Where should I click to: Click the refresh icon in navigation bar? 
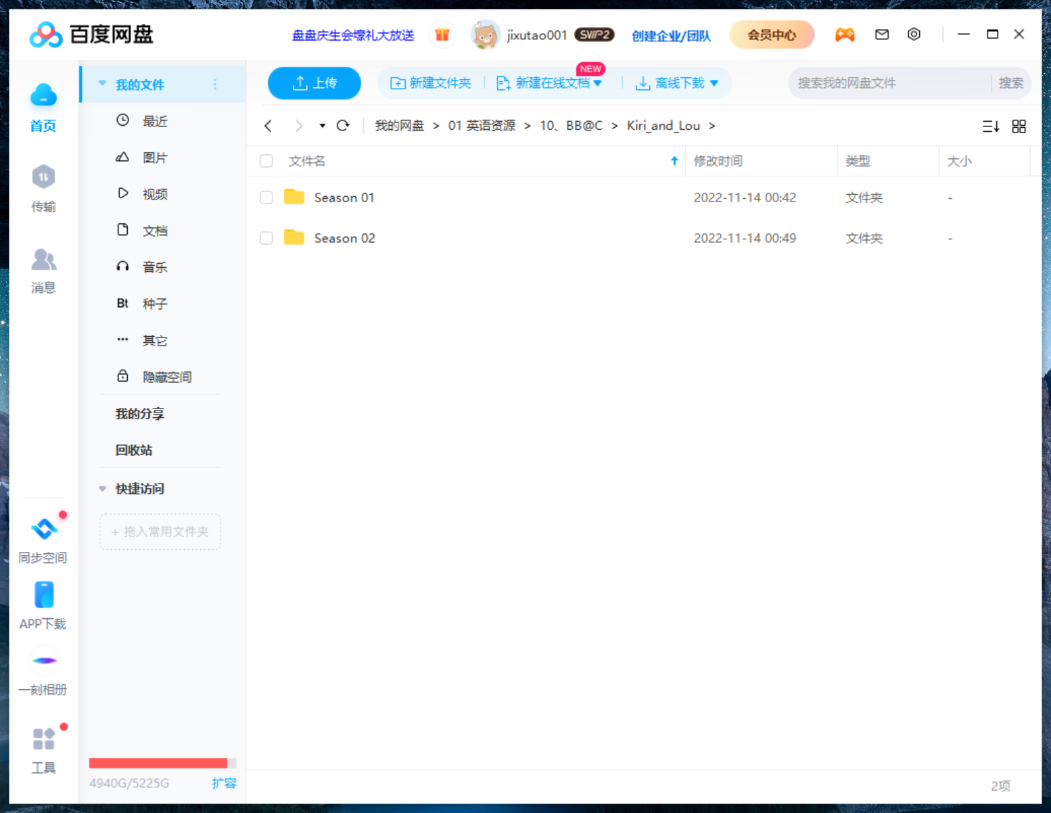click(343, 126)
